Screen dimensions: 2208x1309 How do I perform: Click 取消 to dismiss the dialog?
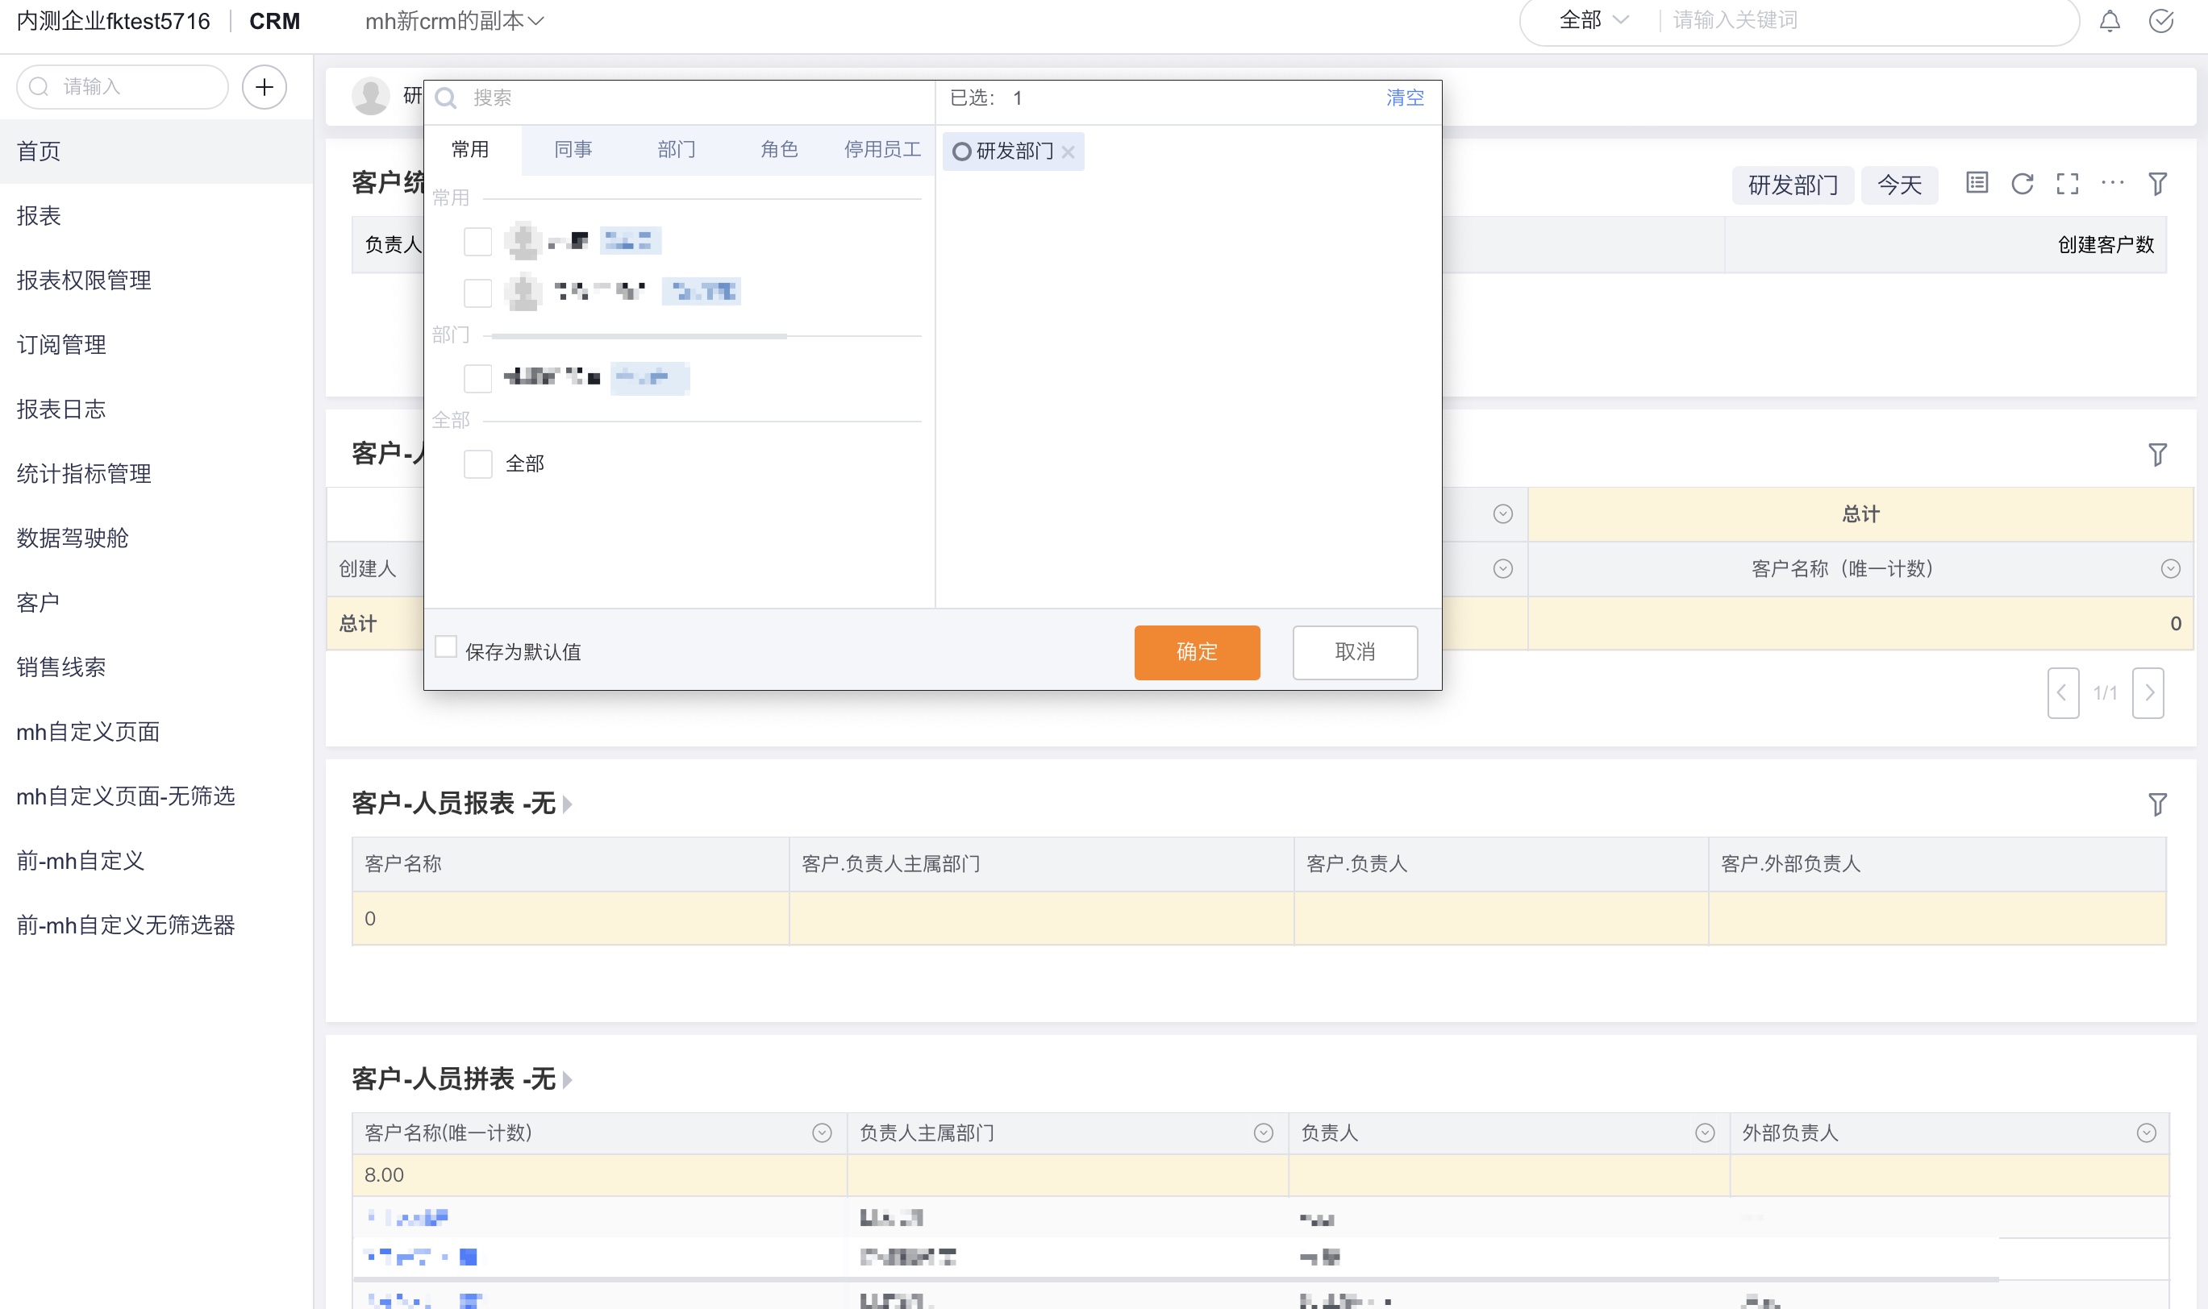[x=1354, y=651]
